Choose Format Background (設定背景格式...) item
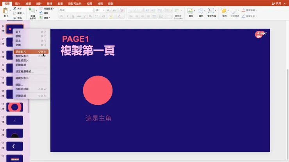Image resolution: width=289 pixels, height=162 pixels. coord(31,72)
